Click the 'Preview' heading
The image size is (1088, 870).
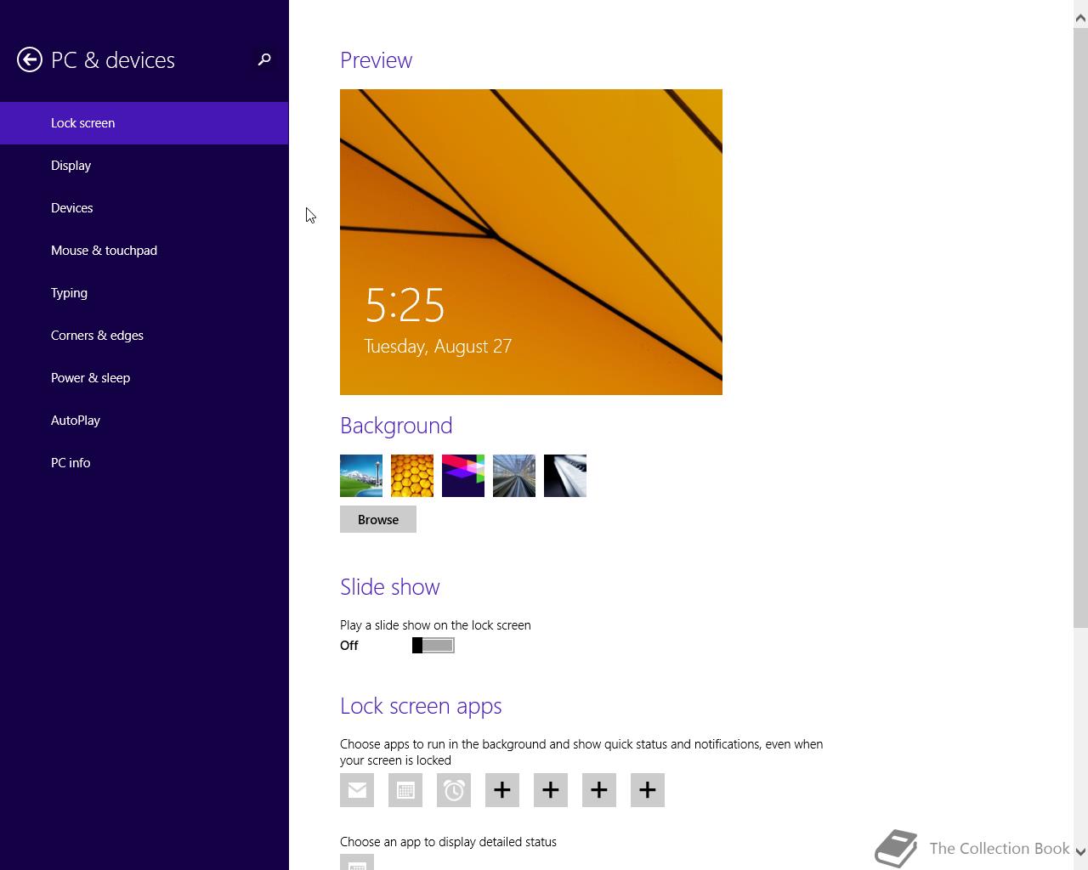point(376,60)
